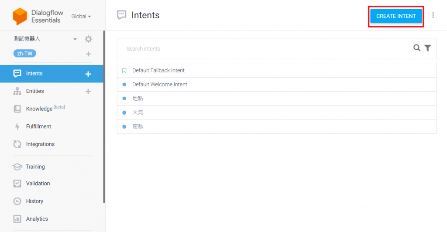
Task: Open the Default Welcome Intent
Action: pos(276,84)
